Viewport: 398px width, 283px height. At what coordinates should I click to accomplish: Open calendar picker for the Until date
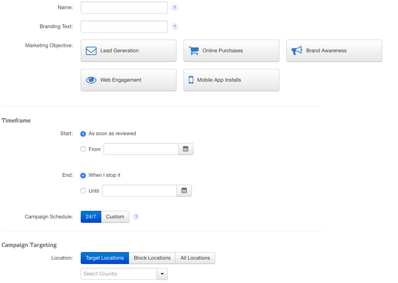[184, 191]
